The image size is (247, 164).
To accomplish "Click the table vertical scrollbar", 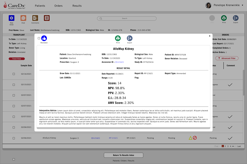I will (244, 83).
